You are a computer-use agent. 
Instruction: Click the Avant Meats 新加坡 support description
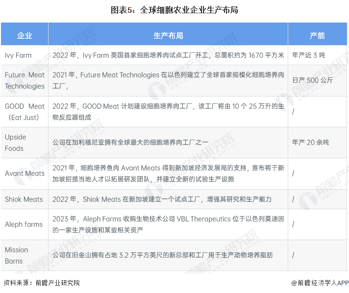pos(168,173)
